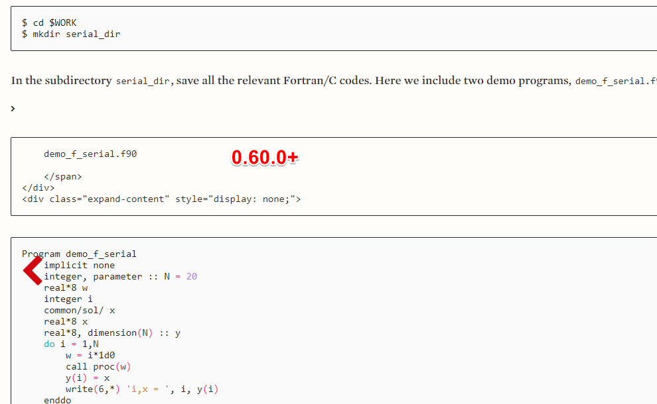
Task: Click the 'call proc(w)' code line
Action: (x=98, y=366)
